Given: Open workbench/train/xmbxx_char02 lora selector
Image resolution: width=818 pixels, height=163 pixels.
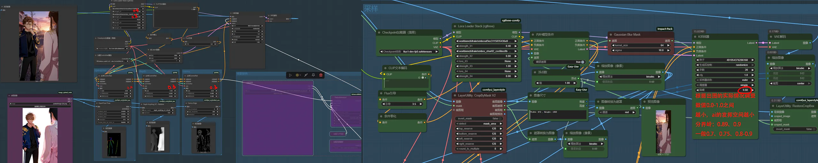Looking at the screenshot, I should 486,51.
